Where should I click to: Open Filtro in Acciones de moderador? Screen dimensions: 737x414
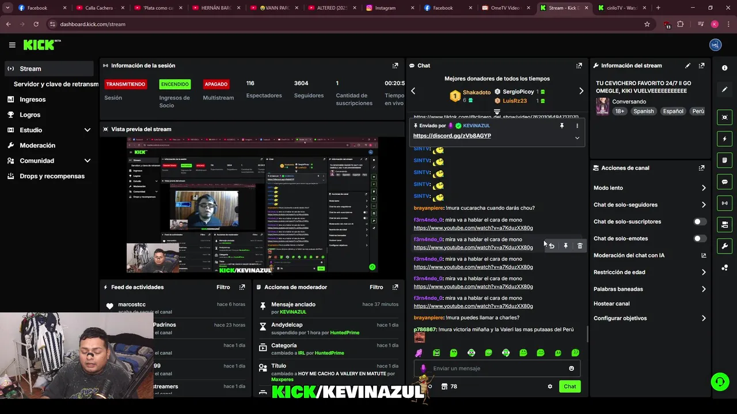pos(376,287)
